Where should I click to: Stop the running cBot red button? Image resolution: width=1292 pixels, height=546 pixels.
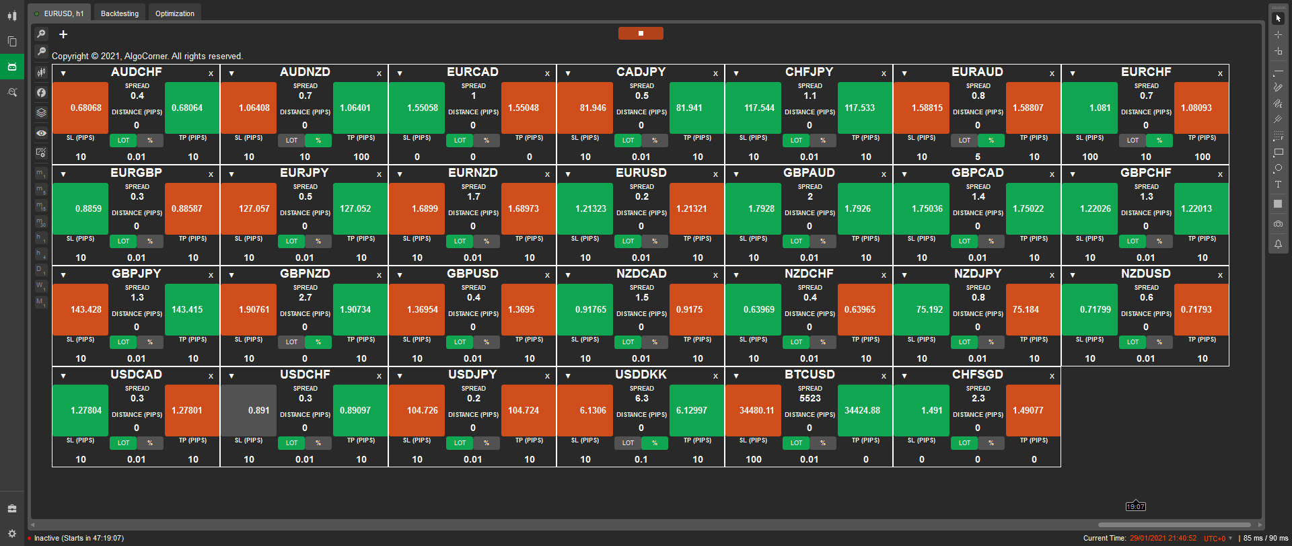(x=641, y=33)
